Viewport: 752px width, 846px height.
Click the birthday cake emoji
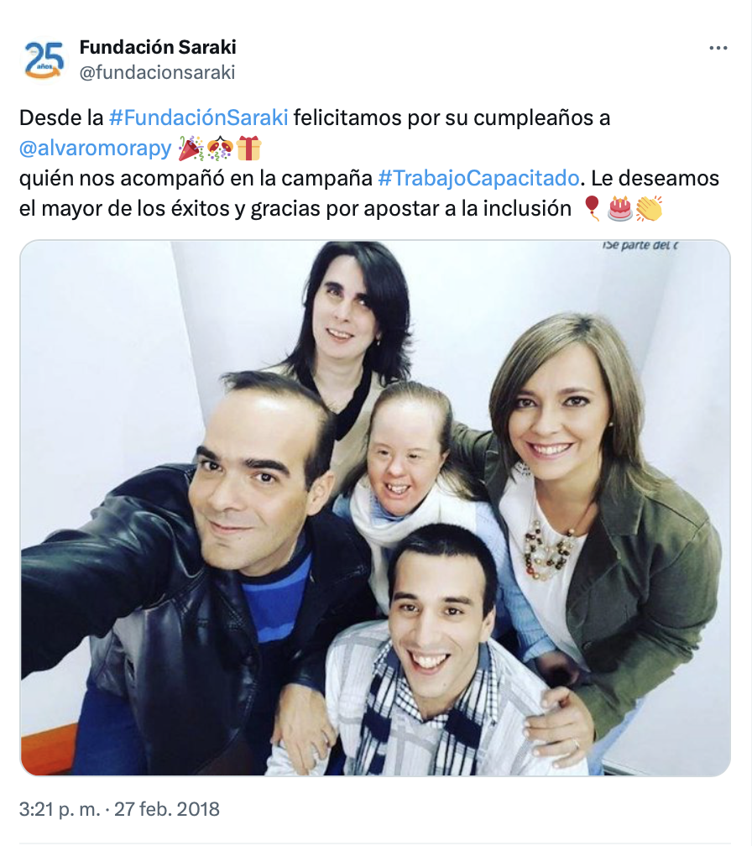pyautogui.click(x=620, y=209)
